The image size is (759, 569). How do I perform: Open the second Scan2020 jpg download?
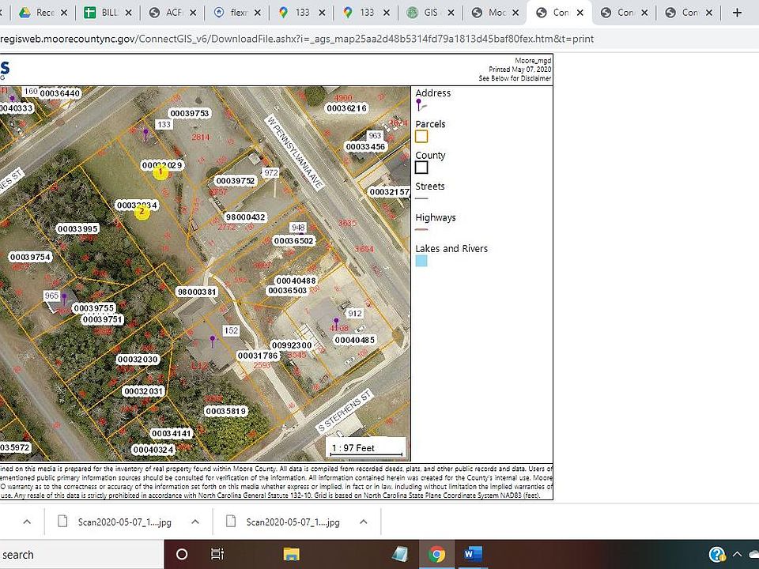[285, 522]
